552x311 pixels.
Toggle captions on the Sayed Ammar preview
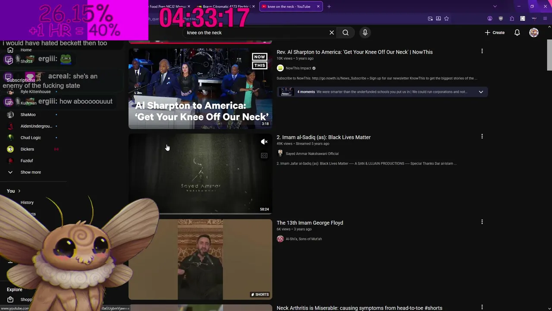click(264, 155)
